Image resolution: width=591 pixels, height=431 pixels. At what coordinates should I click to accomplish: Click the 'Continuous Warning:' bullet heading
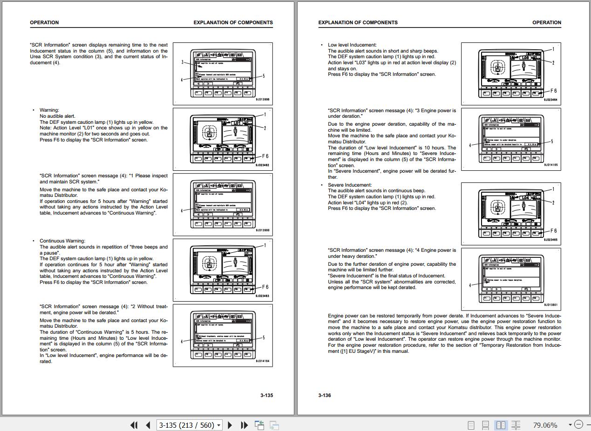pyautogui.click(x=62, y=241)
